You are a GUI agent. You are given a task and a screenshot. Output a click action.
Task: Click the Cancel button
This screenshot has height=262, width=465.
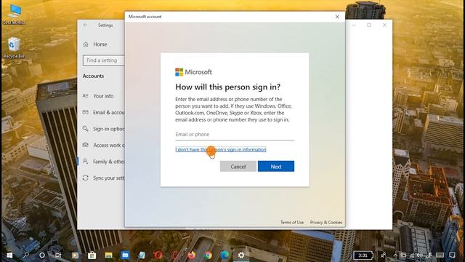tap(238, 167)
